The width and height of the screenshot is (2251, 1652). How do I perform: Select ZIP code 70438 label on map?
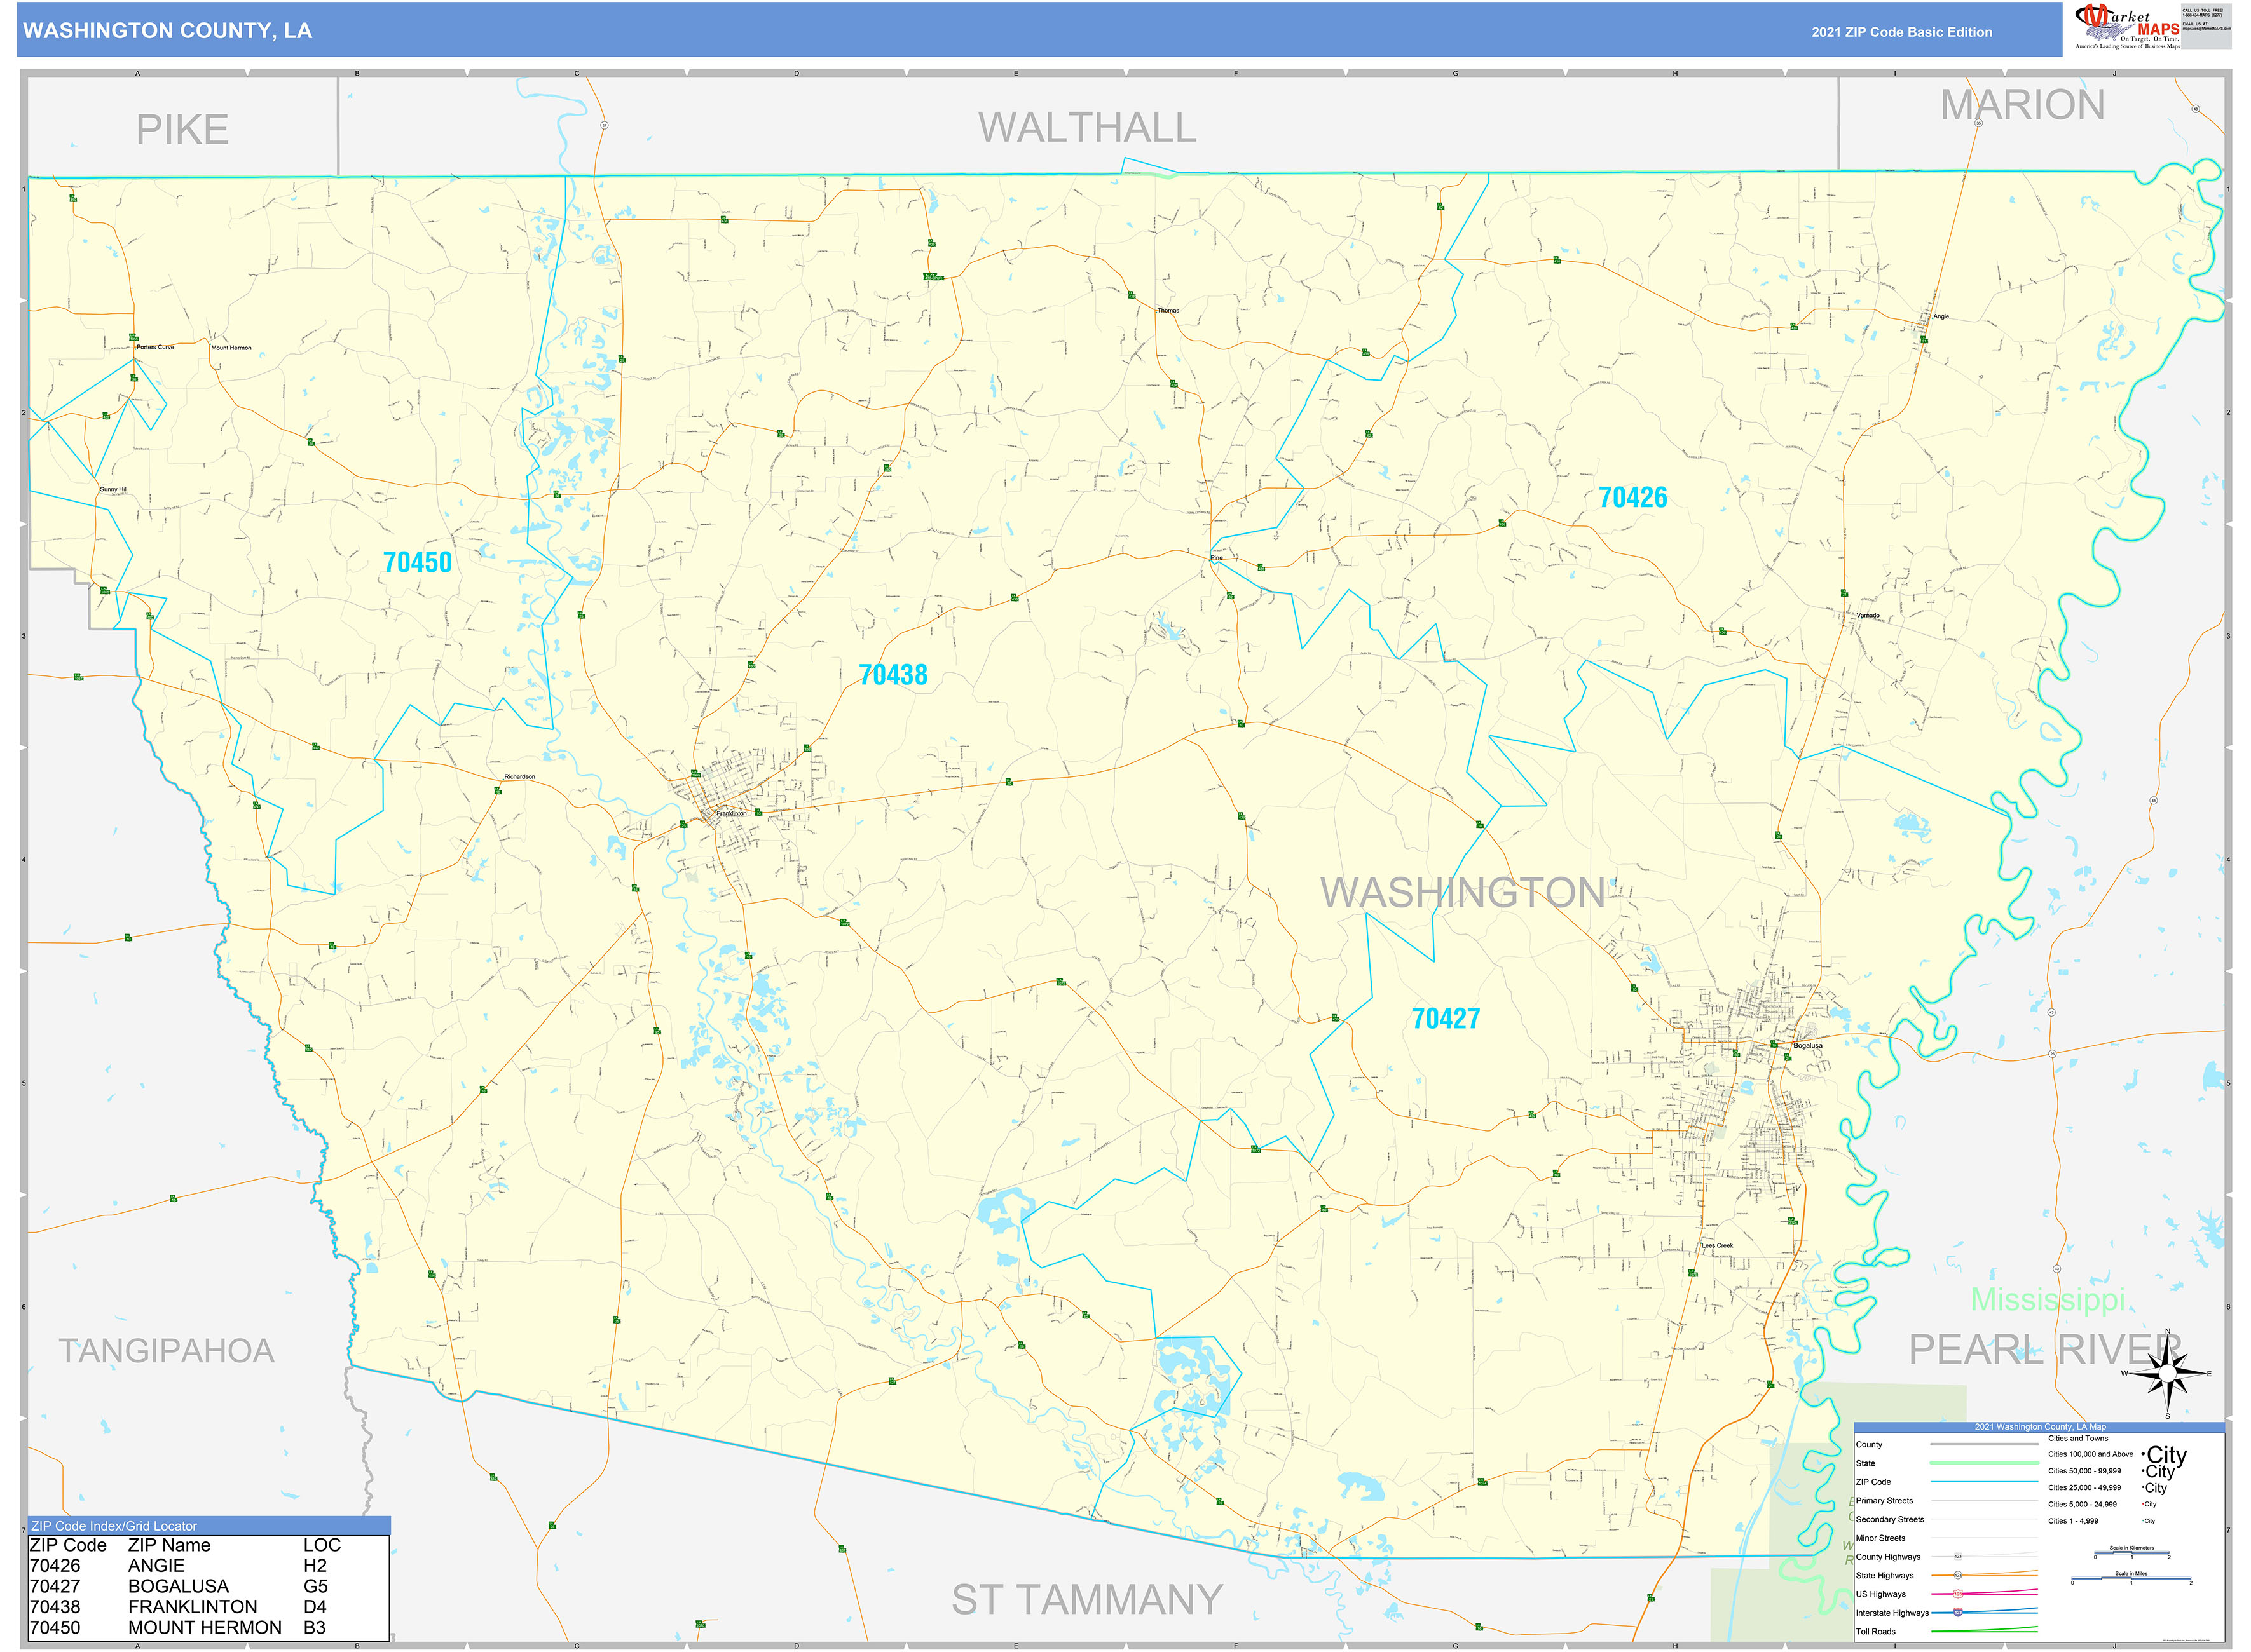click(x=893, y=676)
